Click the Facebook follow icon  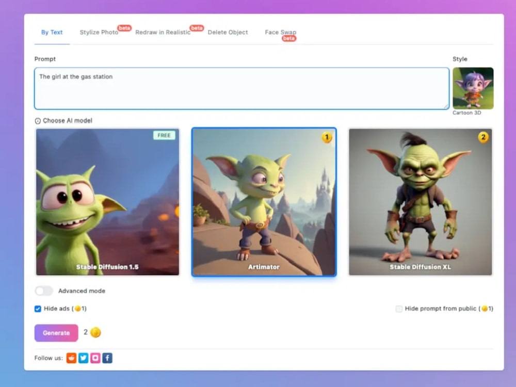point(107,358)
